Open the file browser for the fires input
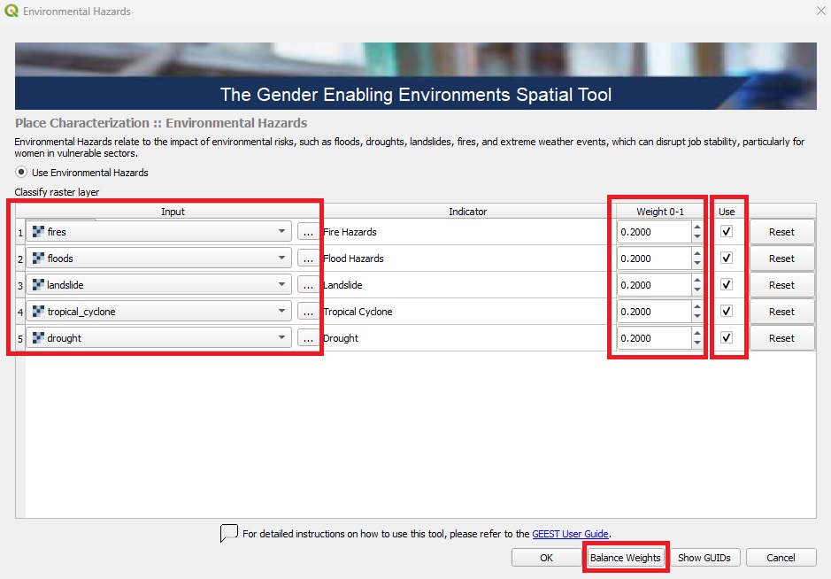Image resolution: width=831 pixels, height=579 pixels. click(x=307, y=231)
